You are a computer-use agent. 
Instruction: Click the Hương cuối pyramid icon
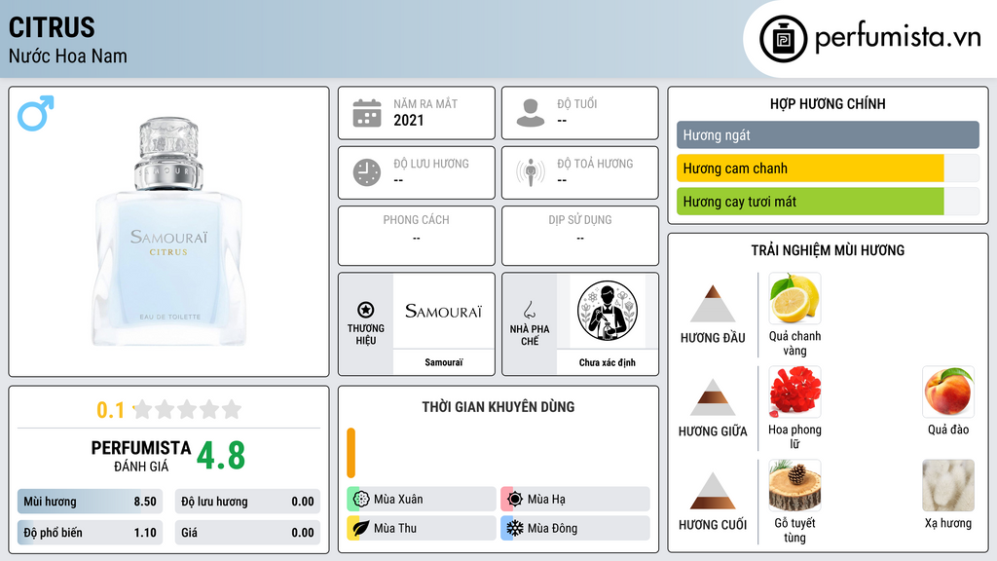click(x=713, y=491)
